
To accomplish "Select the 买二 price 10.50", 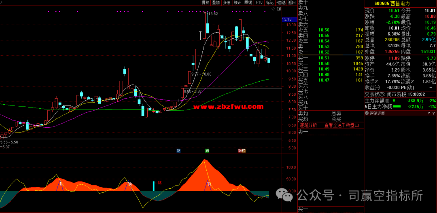I will [x=324, y=64].
